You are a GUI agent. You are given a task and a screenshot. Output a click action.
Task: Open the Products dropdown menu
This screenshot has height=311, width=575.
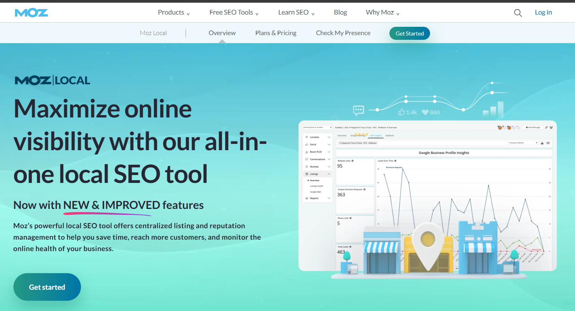coord(174,13)
